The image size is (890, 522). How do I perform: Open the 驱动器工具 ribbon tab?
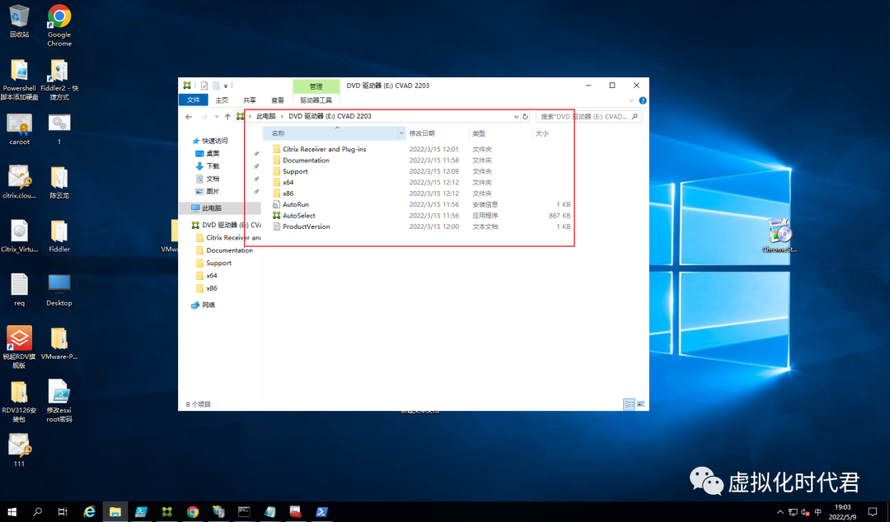[x=316, y=100]
